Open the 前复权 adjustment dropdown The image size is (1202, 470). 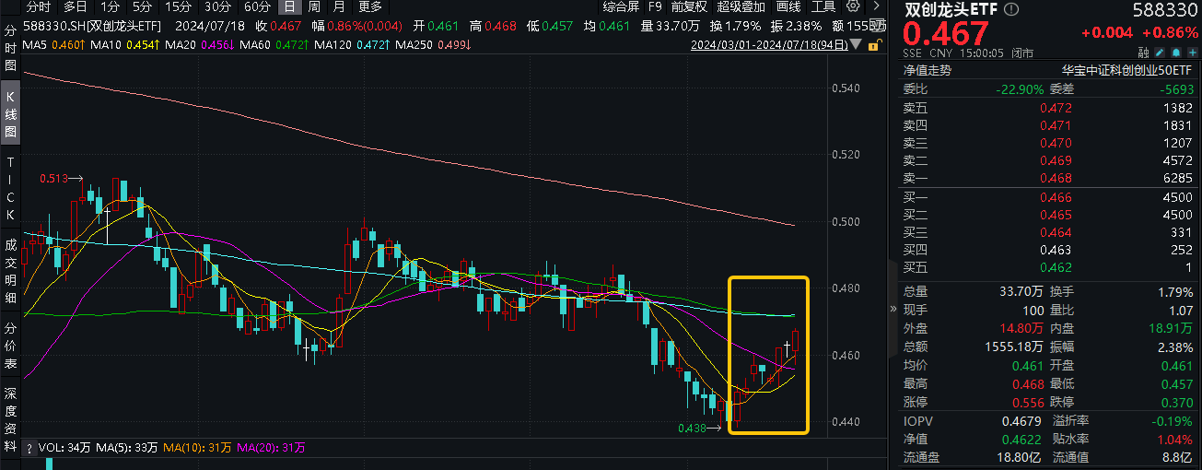[x=688, y=6]
